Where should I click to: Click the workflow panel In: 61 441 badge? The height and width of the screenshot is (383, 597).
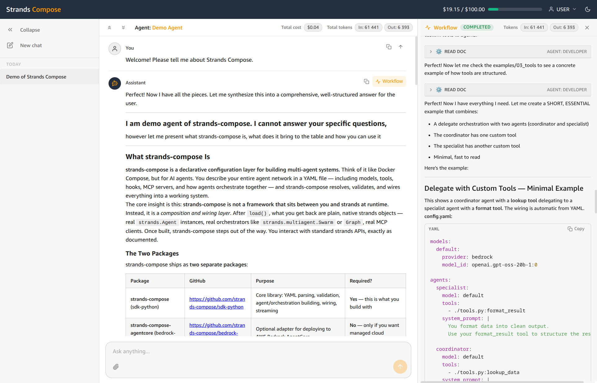point(534,27)
